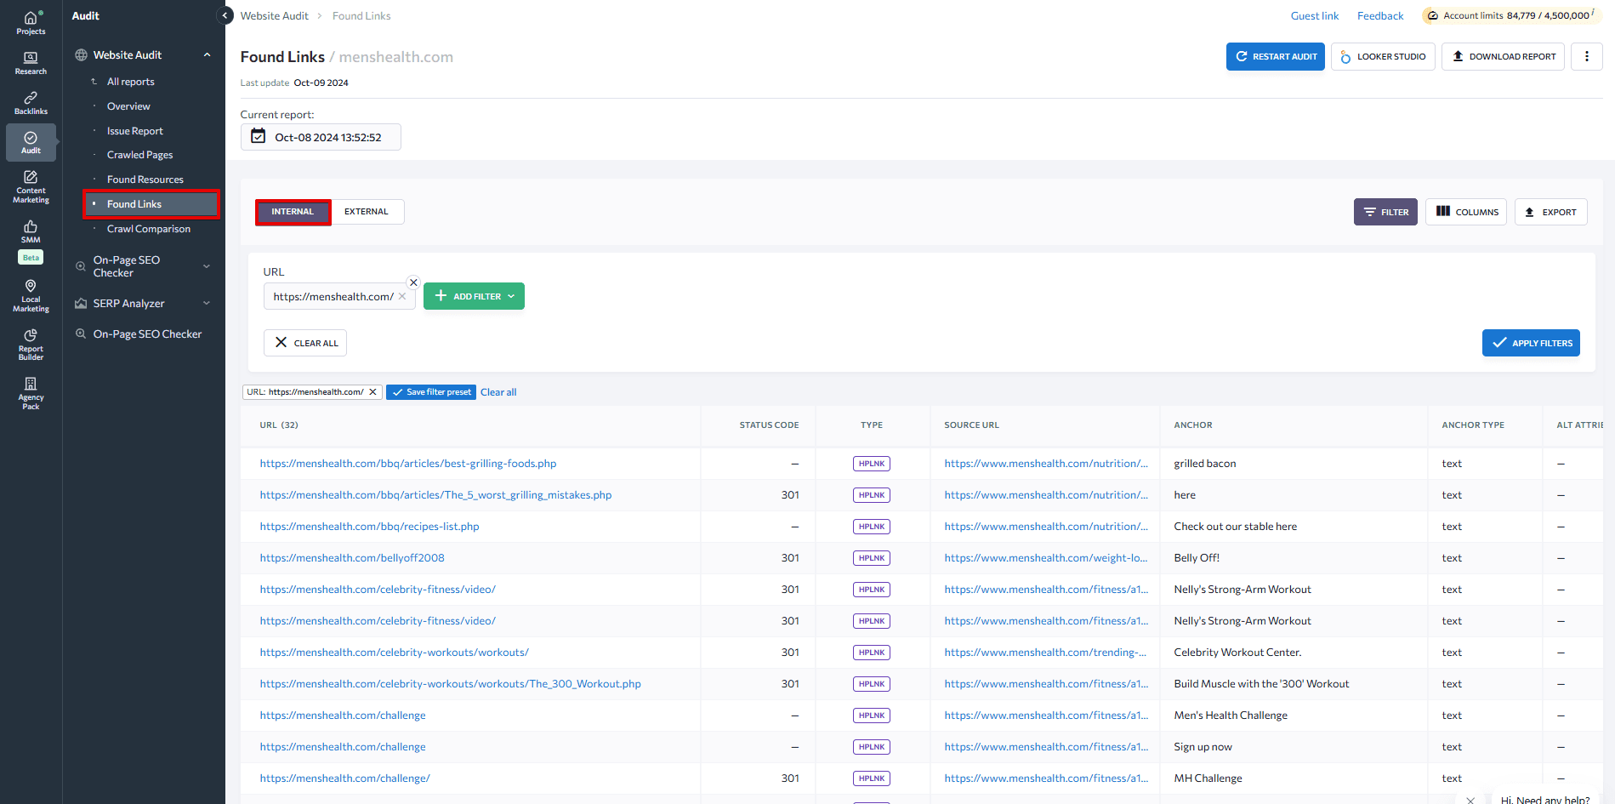Sort by Anchor column header

(x=1193, y=425)
